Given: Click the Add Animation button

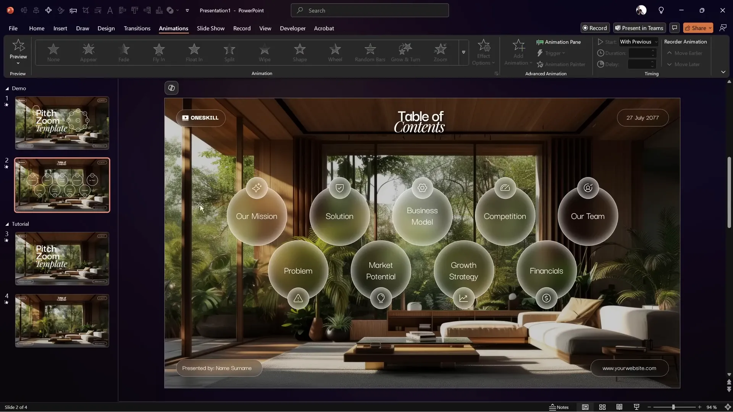Looking at the screenshot, I should 517,53.
